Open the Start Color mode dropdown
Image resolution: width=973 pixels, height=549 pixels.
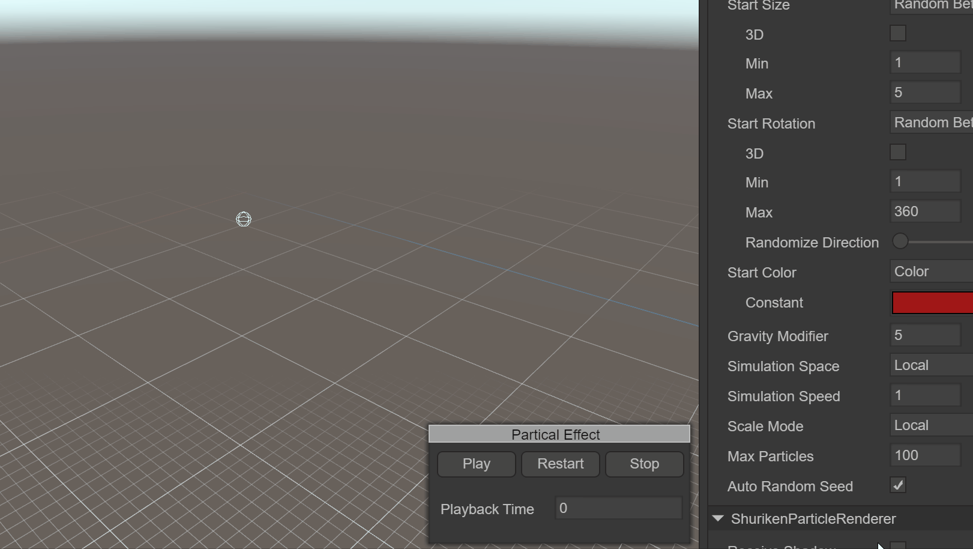[932, 271]
